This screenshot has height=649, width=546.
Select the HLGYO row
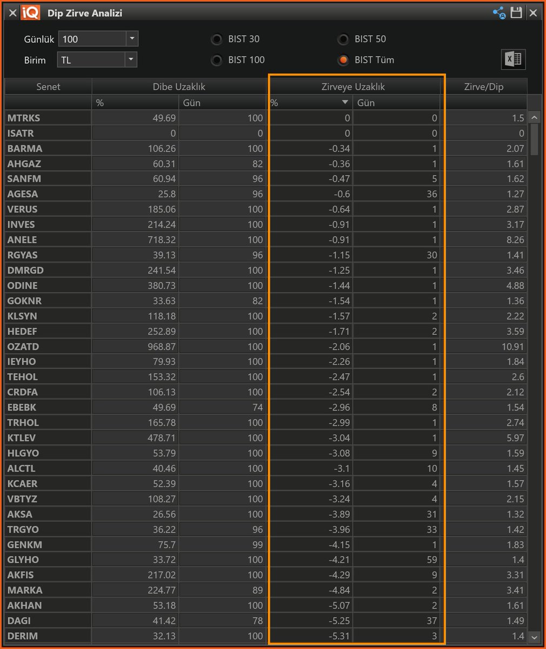[x=266, y=453]
